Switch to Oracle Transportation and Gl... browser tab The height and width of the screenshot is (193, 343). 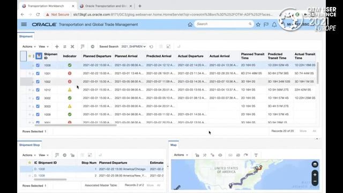[x=106, y=6]
